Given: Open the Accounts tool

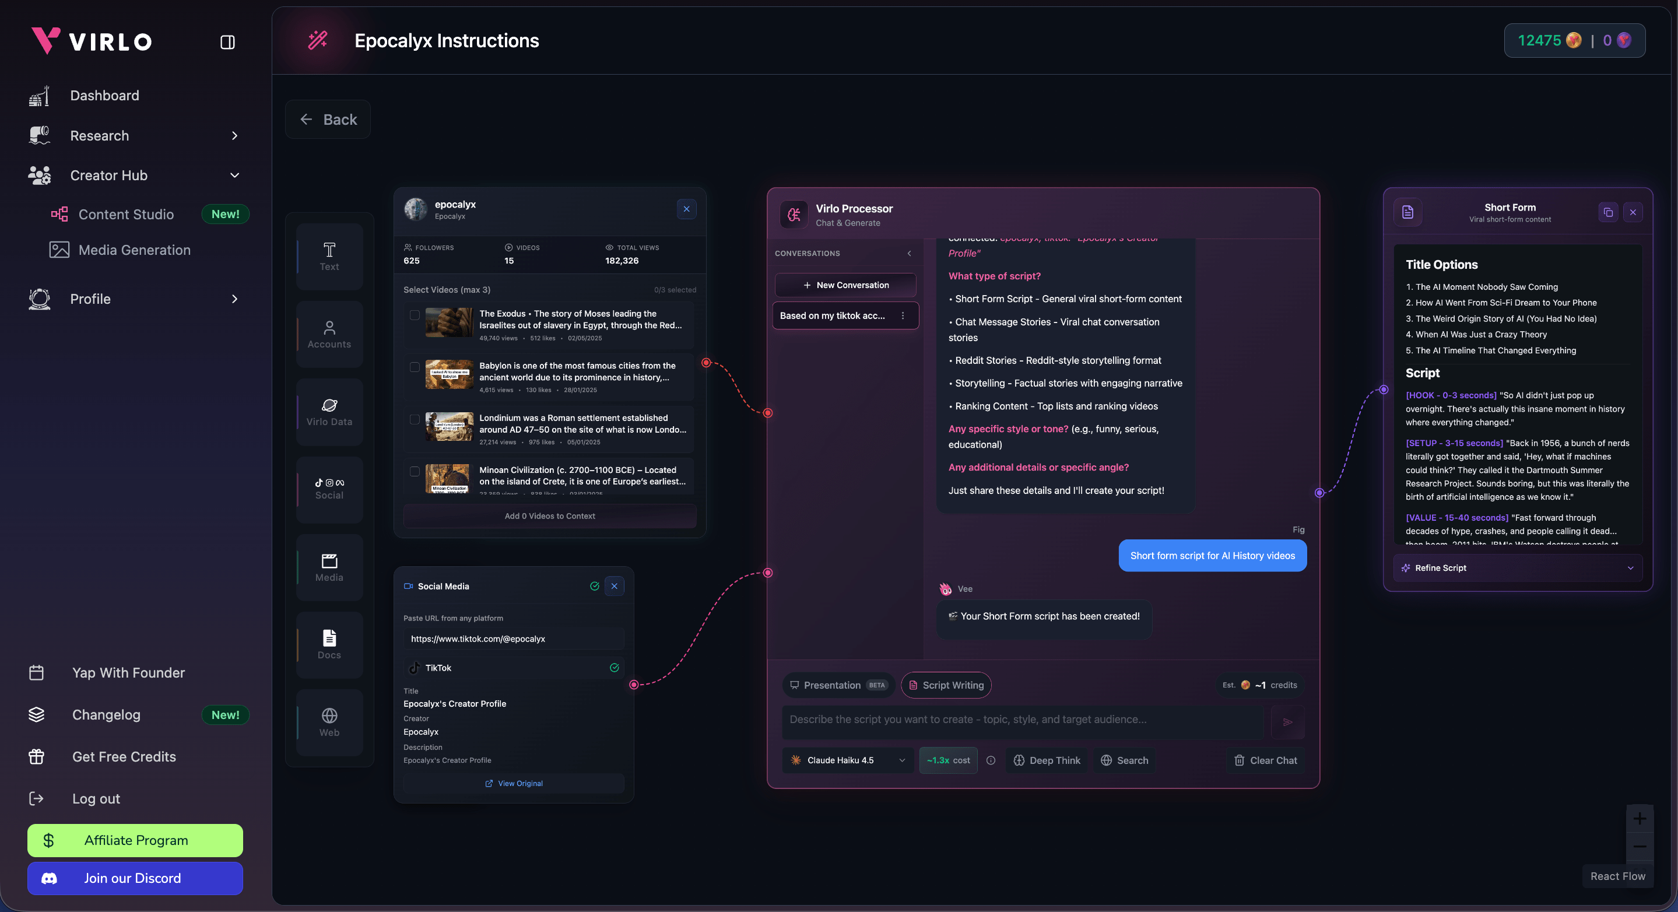Looking at the screenshot, I should coord(329,334).
